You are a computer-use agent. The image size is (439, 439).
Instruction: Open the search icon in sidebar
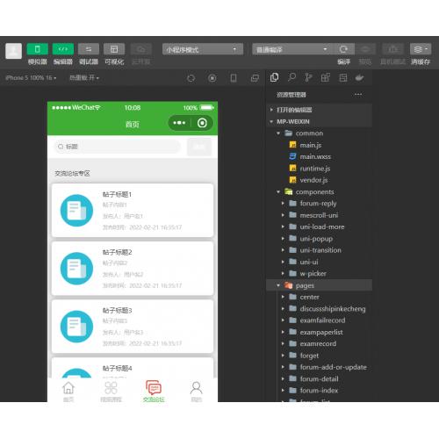point(291,77)
